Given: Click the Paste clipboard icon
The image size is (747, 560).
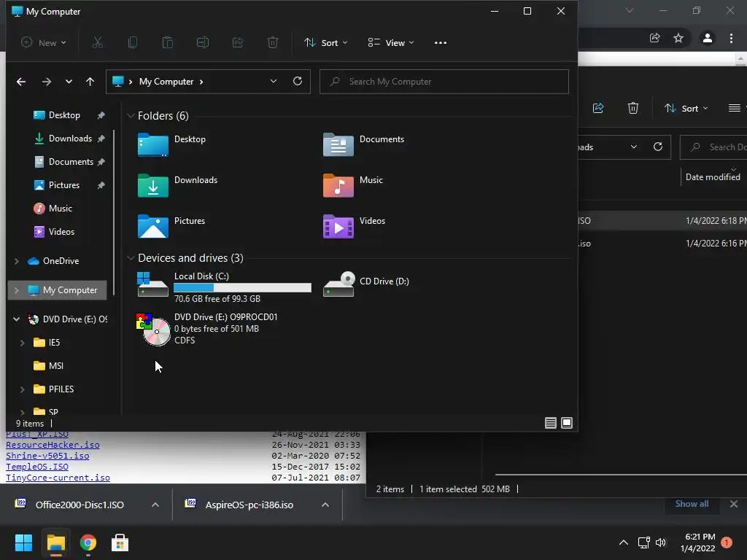Looking at the screenshot, I should point(167,42).
